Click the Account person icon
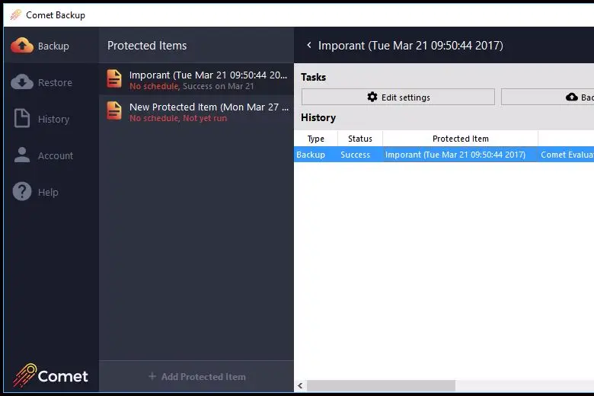The width and height of the screenshot is (594, 396). coord(22,155)
